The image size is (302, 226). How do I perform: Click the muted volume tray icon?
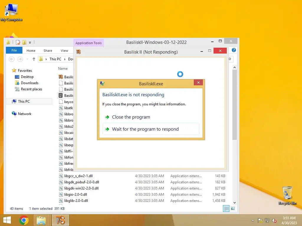[274, 220]
